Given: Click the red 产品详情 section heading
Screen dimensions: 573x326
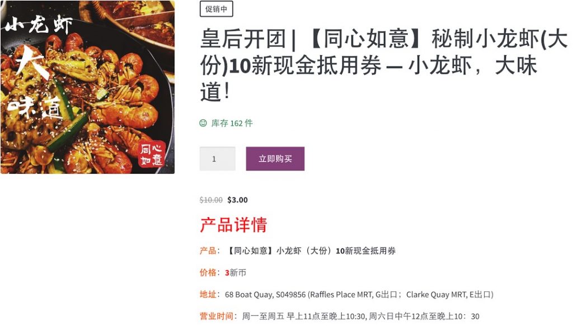Looking at the screenshot, I should 233,225.
